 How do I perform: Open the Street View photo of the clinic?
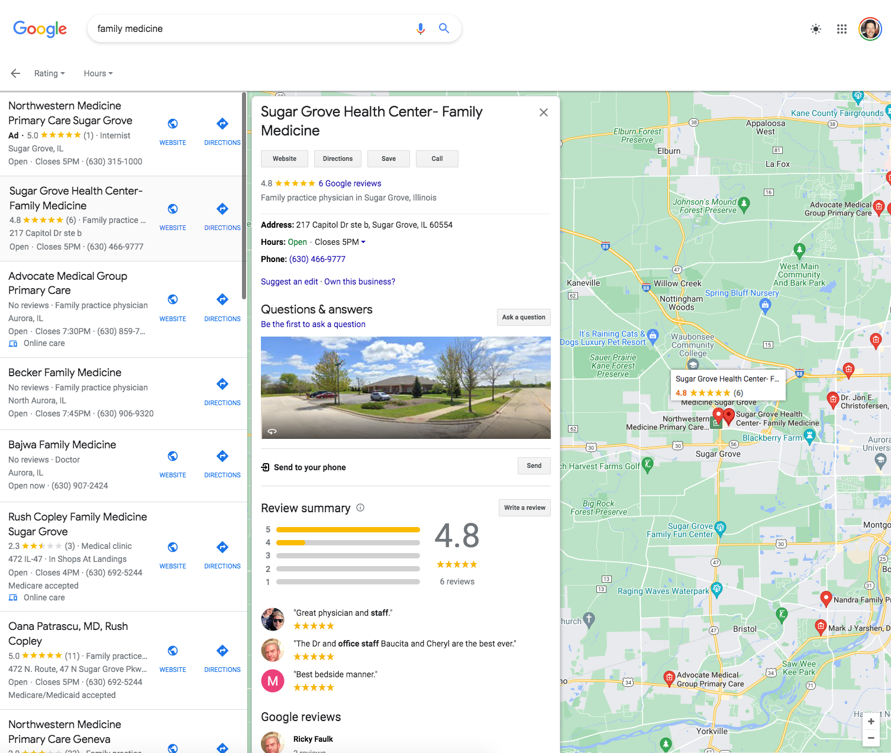point(406,387)
